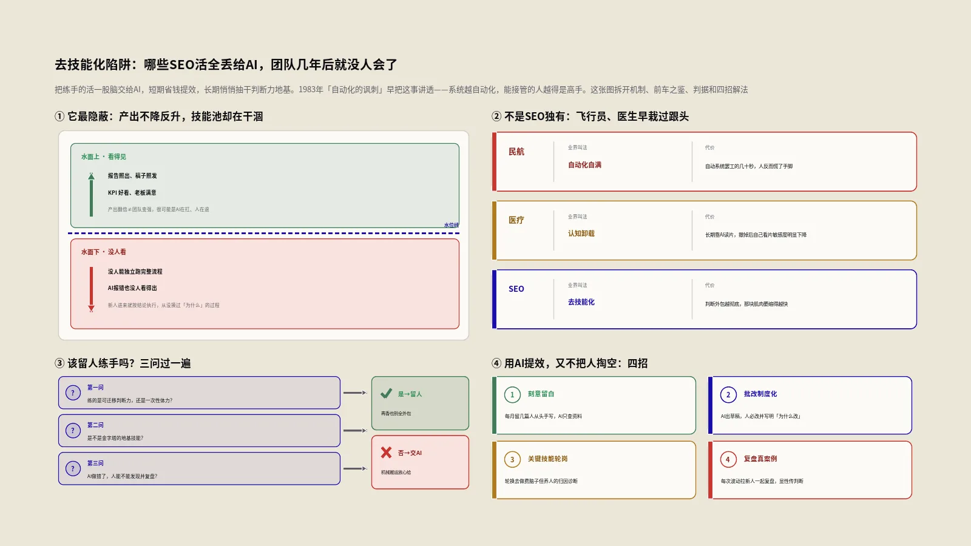Click the arrow pointing right from the 第一问 card
The image size is (971, 546).
(355, 393)
